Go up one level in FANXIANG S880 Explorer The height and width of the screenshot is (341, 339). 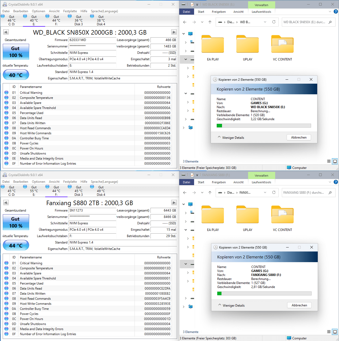click(210, 193)
